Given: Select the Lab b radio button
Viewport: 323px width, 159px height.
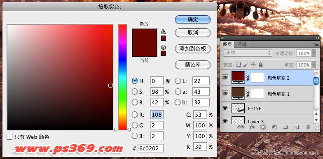Looking at the screenshot, I should pos(178,102).
